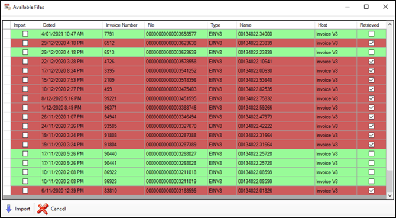Select name cell 00134822.34000
The height and width of the screenshot is (218, 396).
(275, 34)
